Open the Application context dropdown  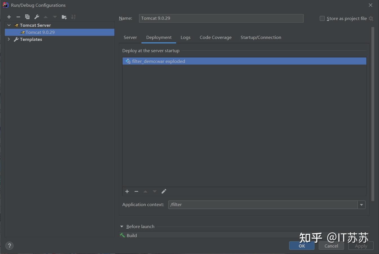coord(361,205)
